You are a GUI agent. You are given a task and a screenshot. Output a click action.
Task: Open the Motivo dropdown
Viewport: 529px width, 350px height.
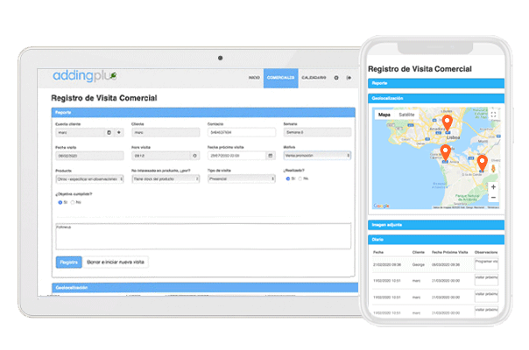[x=317, y=156]
